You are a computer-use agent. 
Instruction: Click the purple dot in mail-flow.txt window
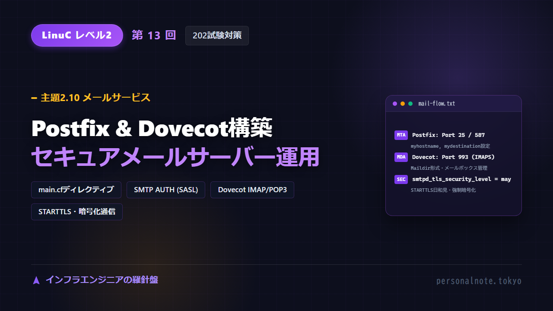point(395,104)
